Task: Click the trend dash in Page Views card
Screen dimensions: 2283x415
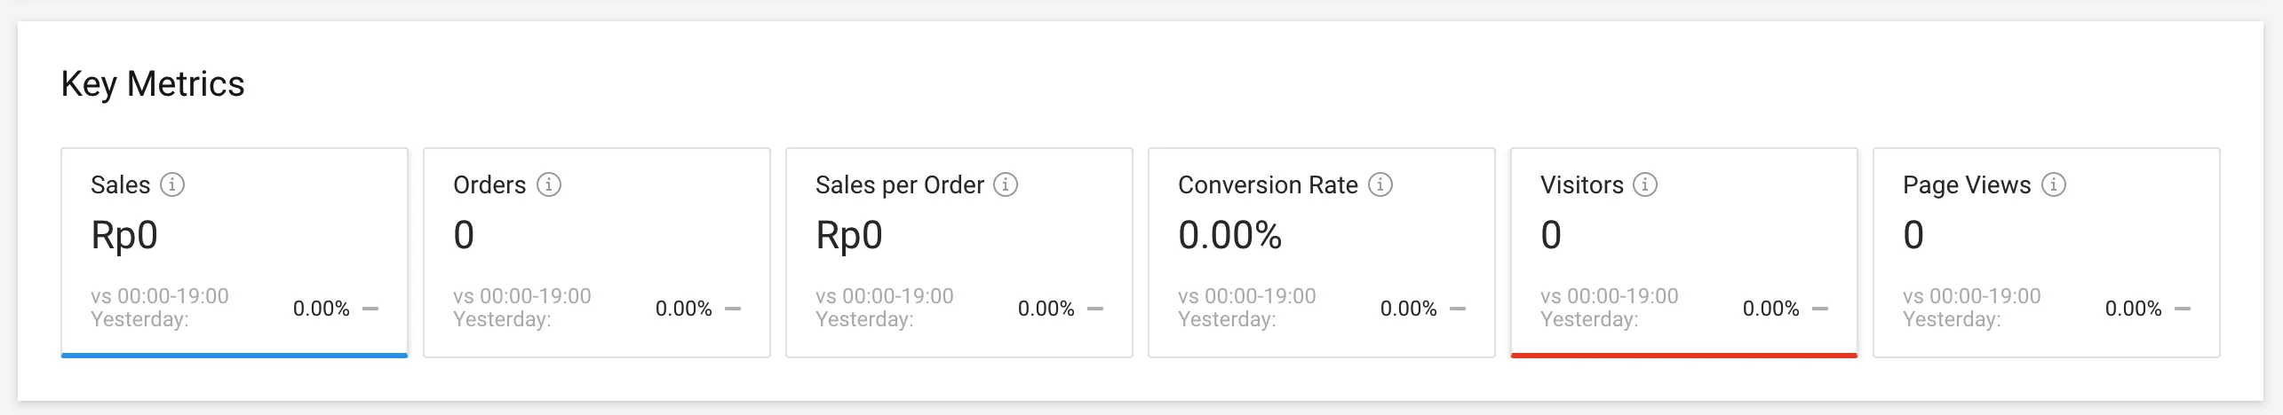Action: [2183, 309]
